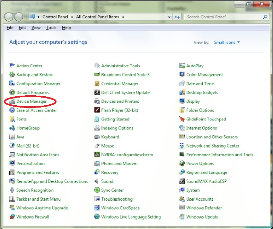Click the Device Manager icon

point(12,101)
